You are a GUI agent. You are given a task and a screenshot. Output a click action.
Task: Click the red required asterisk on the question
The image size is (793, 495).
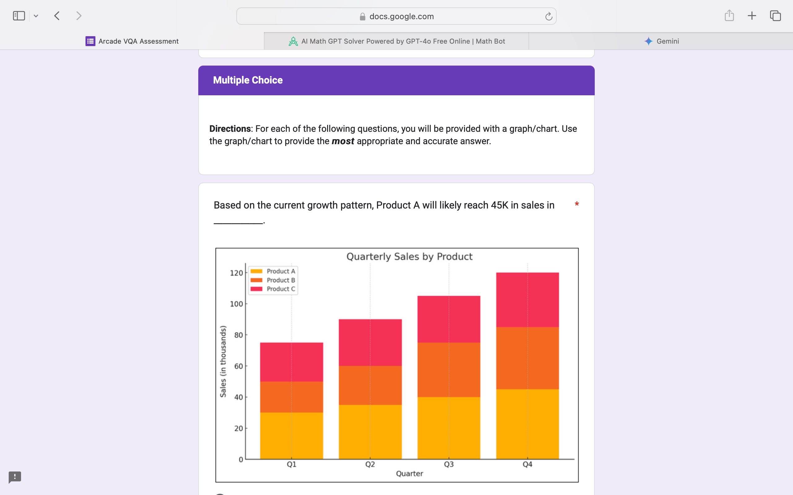coord(577,204)
